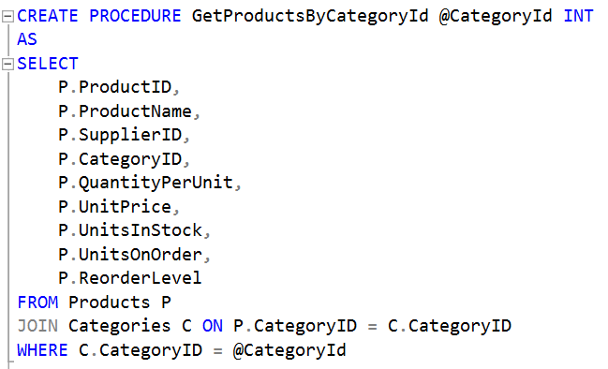This screenshot has width=608, height=369.
Task: Click the P.QuantityPerUnit column line
Action: coord(150,183)
